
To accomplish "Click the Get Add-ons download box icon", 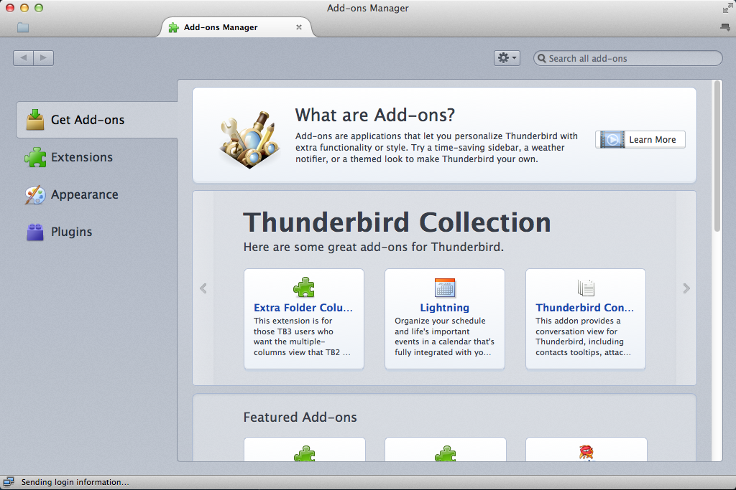I will pyautogui.click(x=35, y=120).
